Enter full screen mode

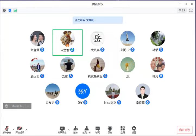click(191, 10)
